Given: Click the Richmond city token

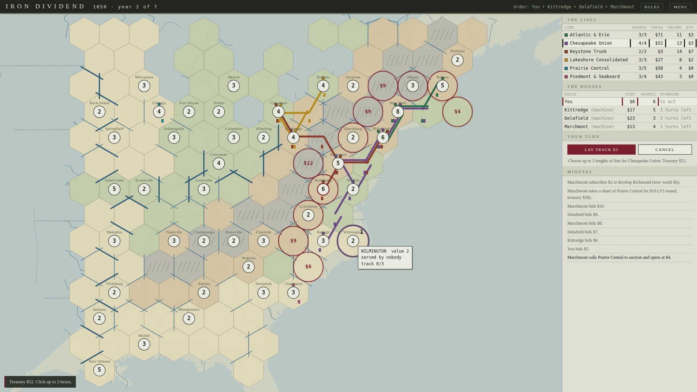Looking at the screenshot, I should click(323, 189).
